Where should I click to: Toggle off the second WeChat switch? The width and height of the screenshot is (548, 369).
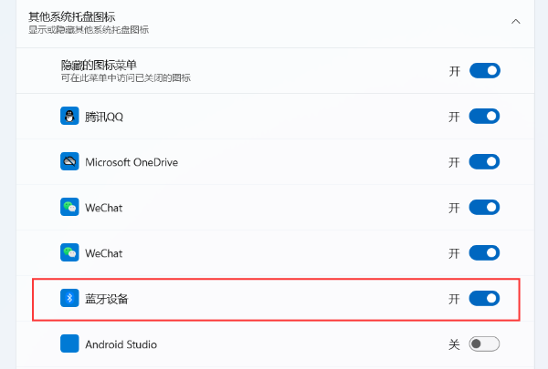tap(484, 252)
